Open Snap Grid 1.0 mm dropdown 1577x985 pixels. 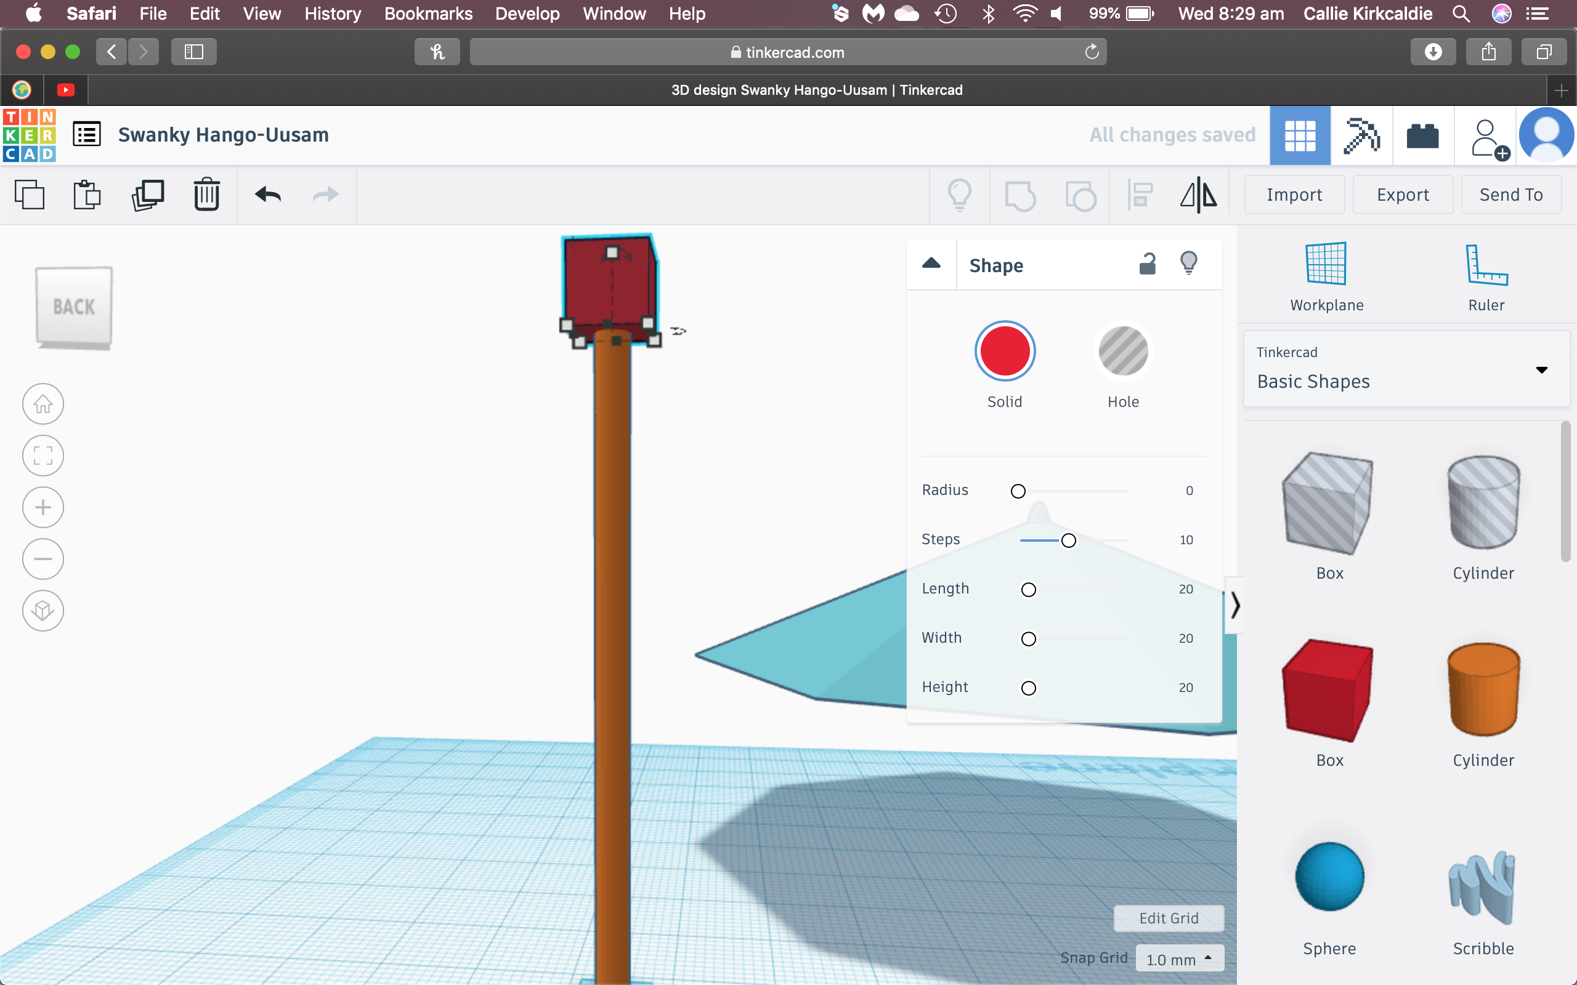coord(1180,959)
